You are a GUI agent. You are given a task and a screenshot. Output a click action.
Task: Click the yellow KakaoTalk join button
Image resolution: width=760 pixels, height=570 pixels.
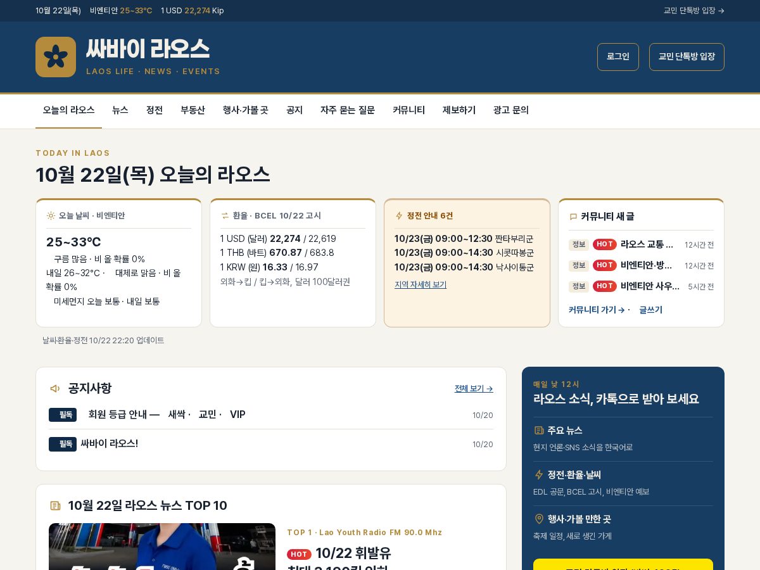[623, 564]
